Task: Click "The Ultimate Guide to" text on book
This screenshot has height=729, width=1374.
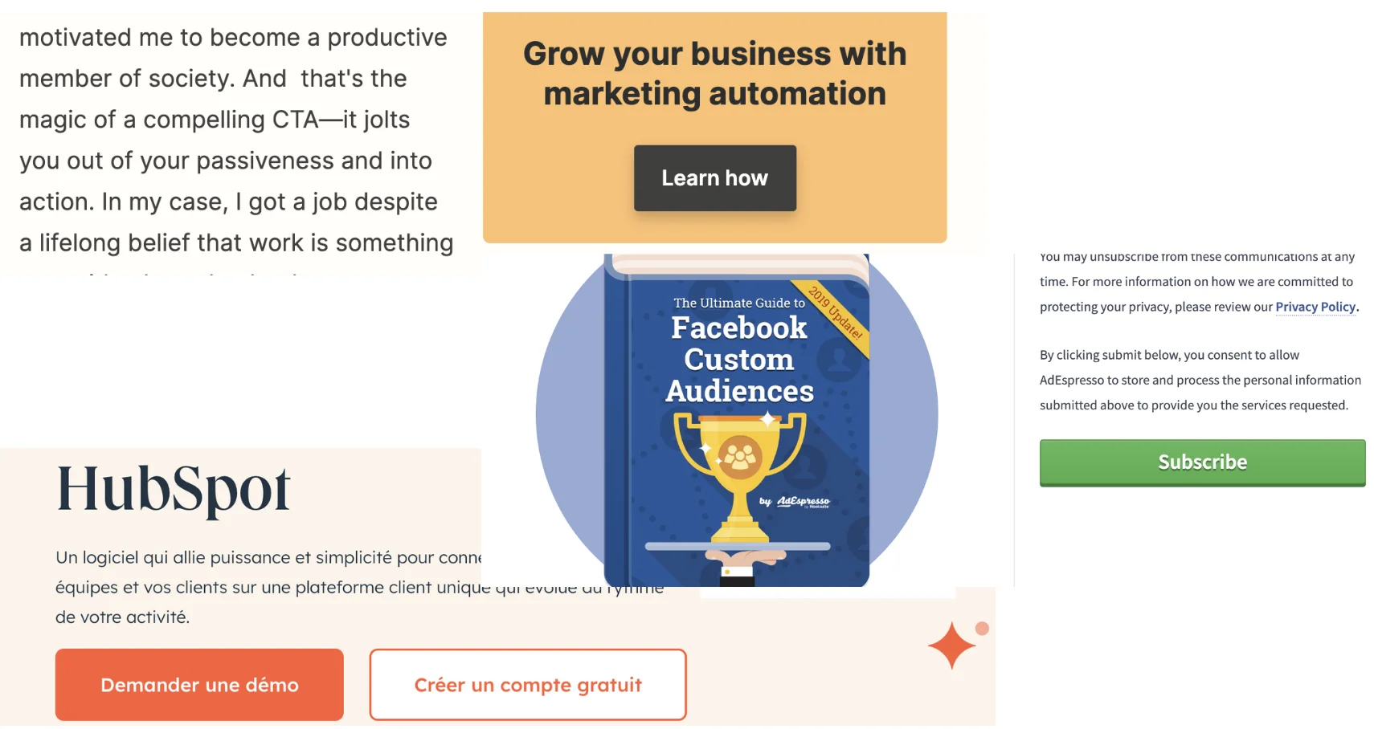Action: tap(739, 303)
